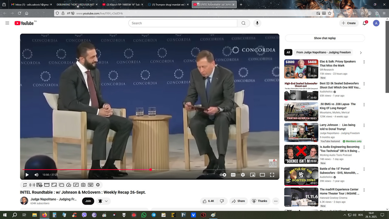This screenshot has width=389, height=219.
Task: Open keyboard shortcuts enhancer icon
Action: (x=91, y=185)
